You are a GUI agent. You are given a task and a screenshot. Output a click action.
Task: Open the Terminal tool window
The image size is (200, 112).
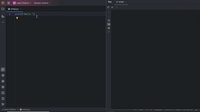point(3,93)
